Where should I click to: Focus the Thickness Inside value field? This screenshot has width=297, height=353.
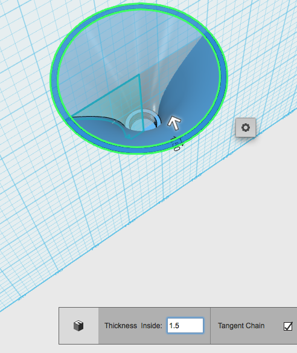click(x=185, y=326)
